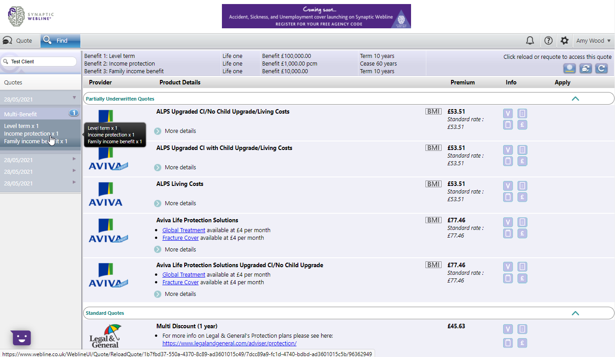Screen dimensions: 615x357
Task: Expand More details under ALPS Living Costs
Action: tap(175, 203)
